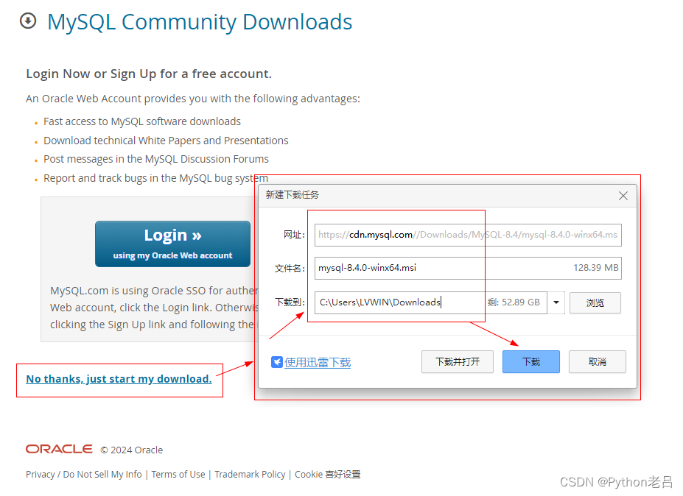Click the Login Now or Sign Up heading

149,74
